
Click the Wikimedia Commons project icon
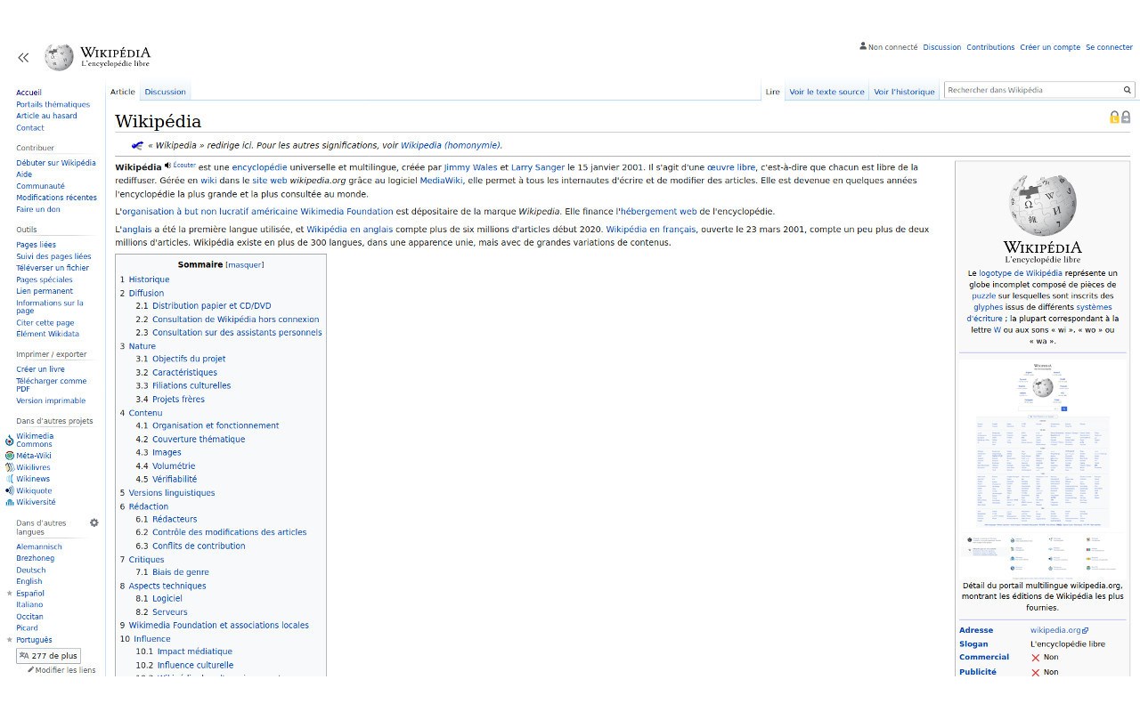tap(10, 441)
